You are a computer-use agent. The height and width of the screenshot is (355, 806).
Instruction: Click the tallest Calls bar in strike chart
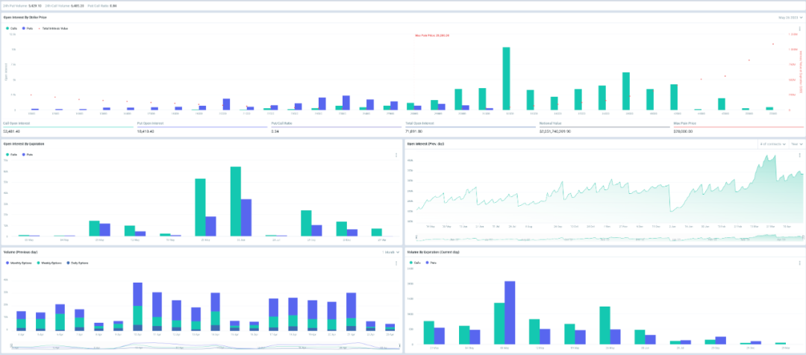(x=506, y=78)
